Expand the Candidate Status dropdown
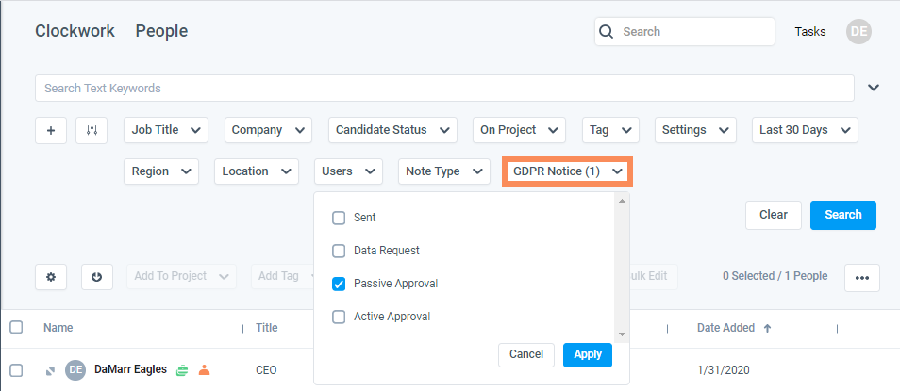 392,130
